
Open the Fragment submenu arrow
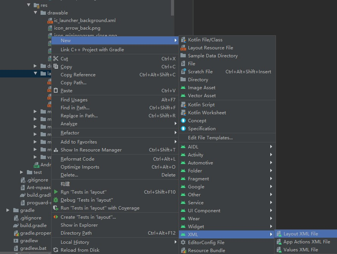pos(271,178)
